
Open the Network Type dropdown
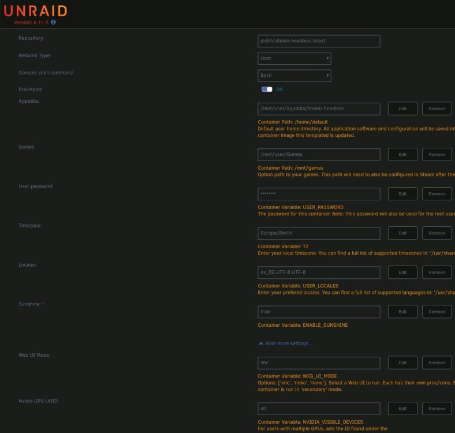pos(294,58)
